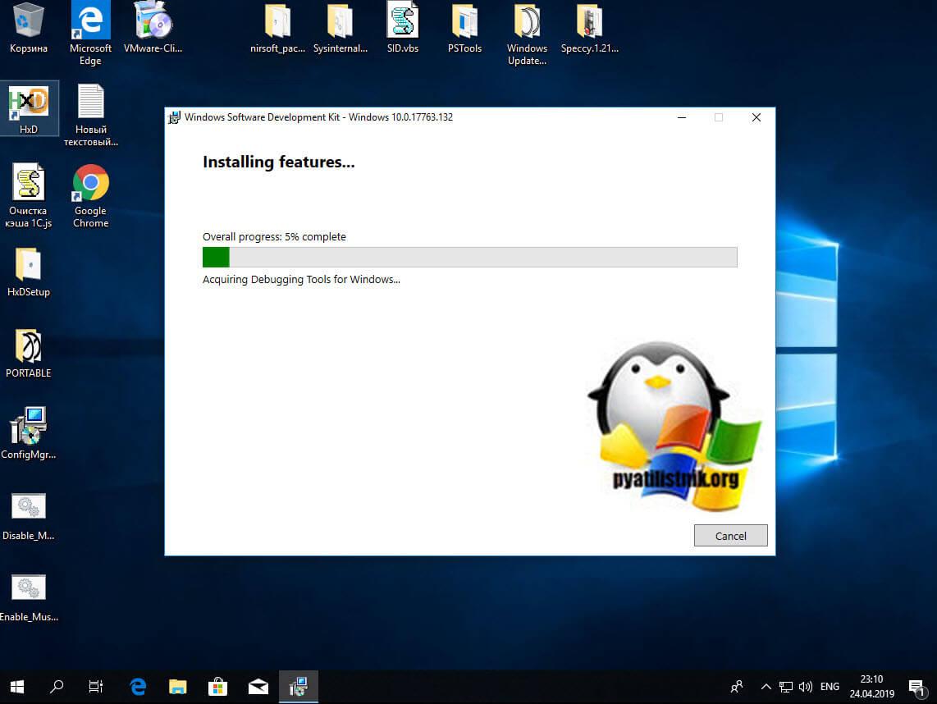Cancel the SDK feature installation

(730, 536)
